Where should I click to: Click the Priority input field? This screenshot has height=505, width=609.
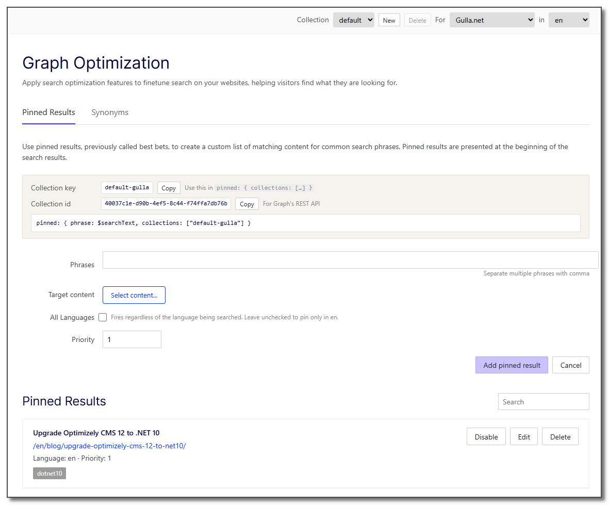click(x=131, y=339)
